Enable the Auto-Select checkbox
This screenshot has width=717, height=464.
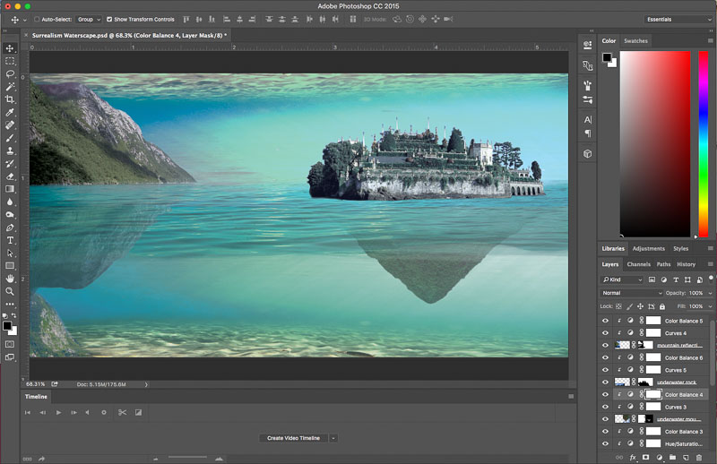(37, 19)
